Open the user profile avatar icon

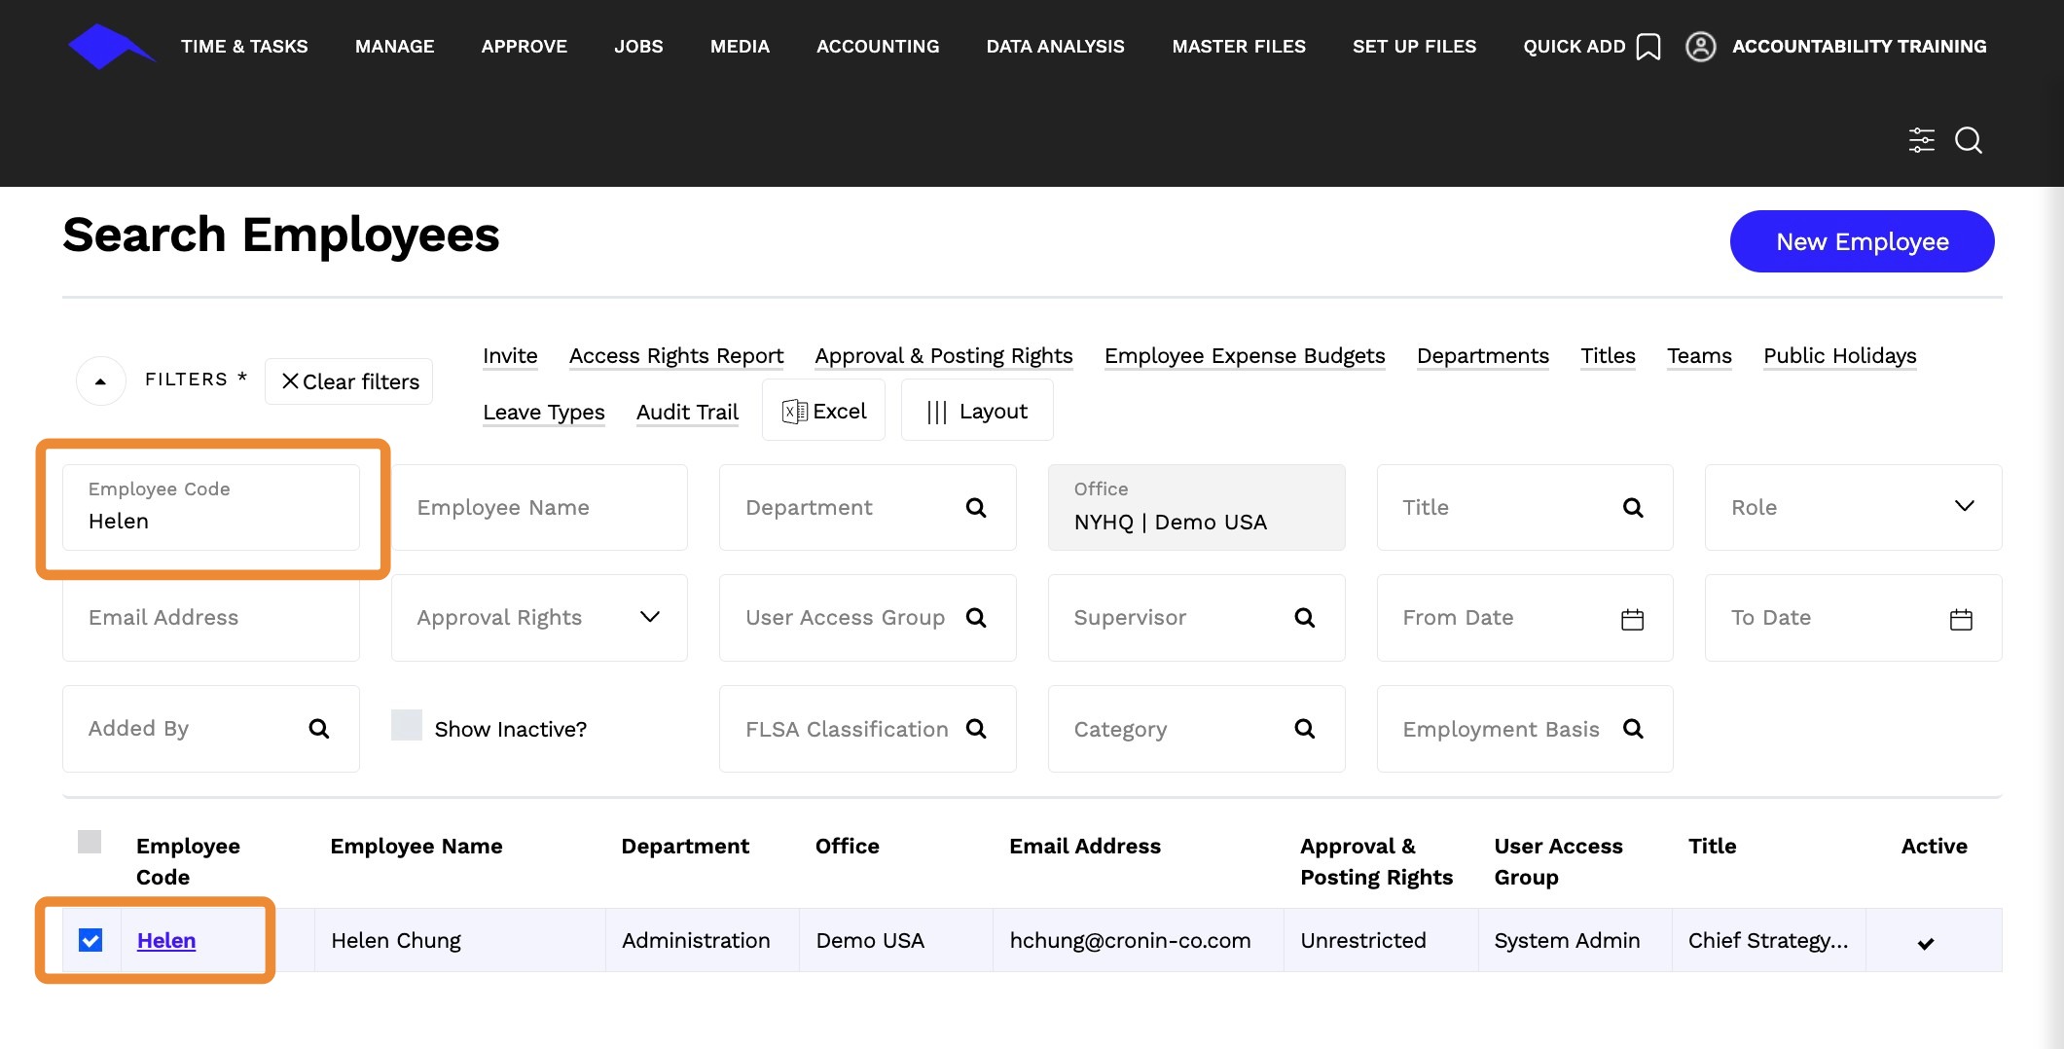coord(1700,47)
